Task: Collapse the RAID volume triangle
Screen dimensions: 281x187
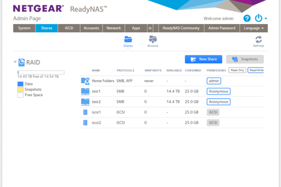Action: pos(15,62)
